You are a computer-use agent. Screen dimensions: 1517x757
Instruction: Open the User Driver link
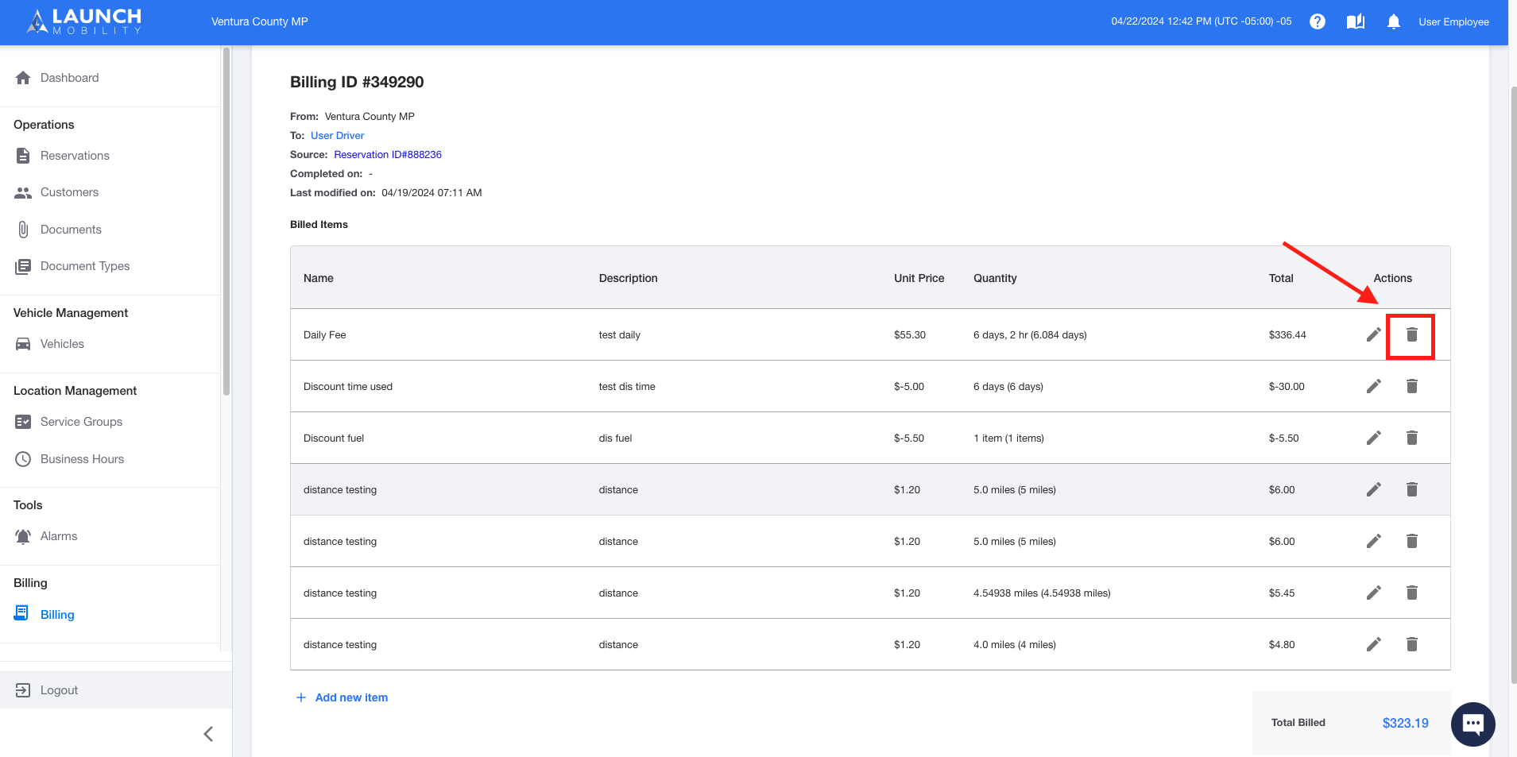coord(337,136)
